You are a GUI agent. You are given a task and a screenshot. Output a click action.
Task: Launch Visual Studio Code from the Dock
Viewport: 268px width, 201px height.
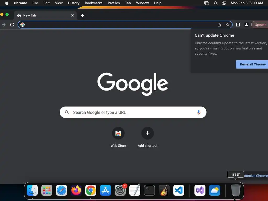179,190
